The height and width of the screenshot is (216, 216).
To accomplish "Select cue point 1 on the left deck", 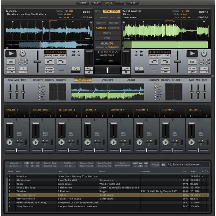I will 20,60.
